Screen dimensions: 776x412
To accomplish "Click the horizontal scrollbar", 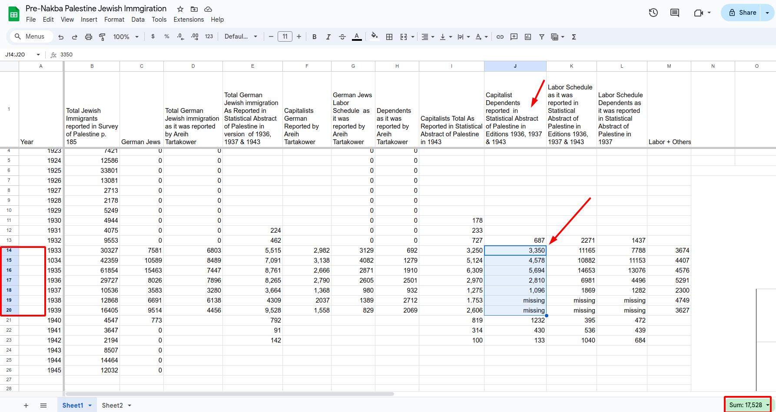I will pyautogui.click(x=229, y=394).
